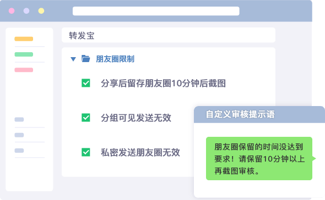325x200 pixels.
Task: Focus the browser address bar
Action: click(x=156, y=11)
